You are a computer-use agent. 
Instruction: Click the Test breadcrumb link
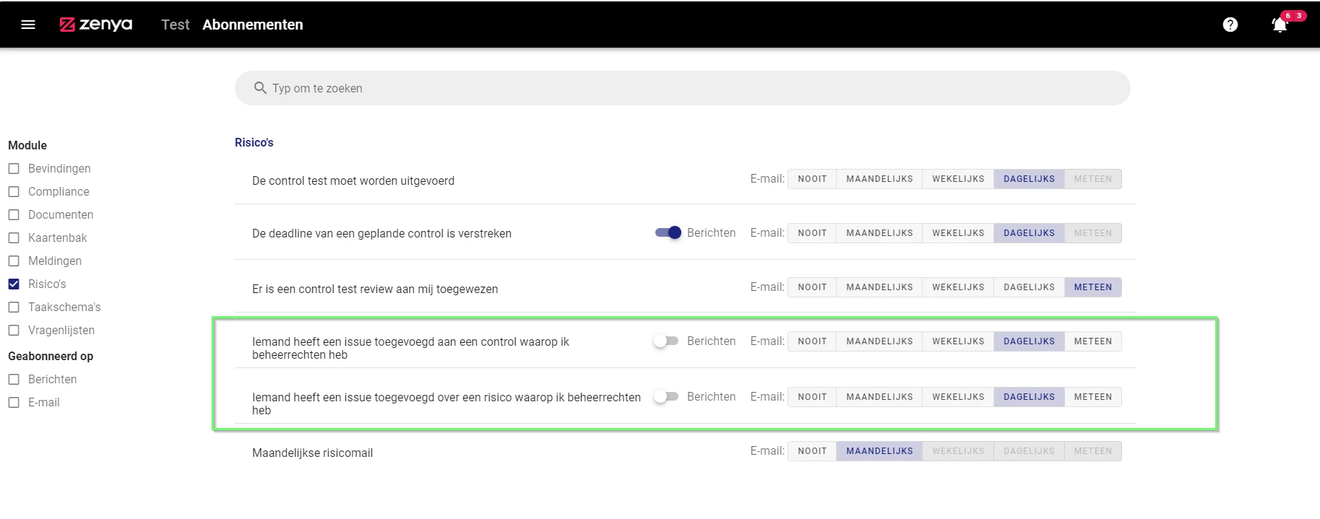175,25
